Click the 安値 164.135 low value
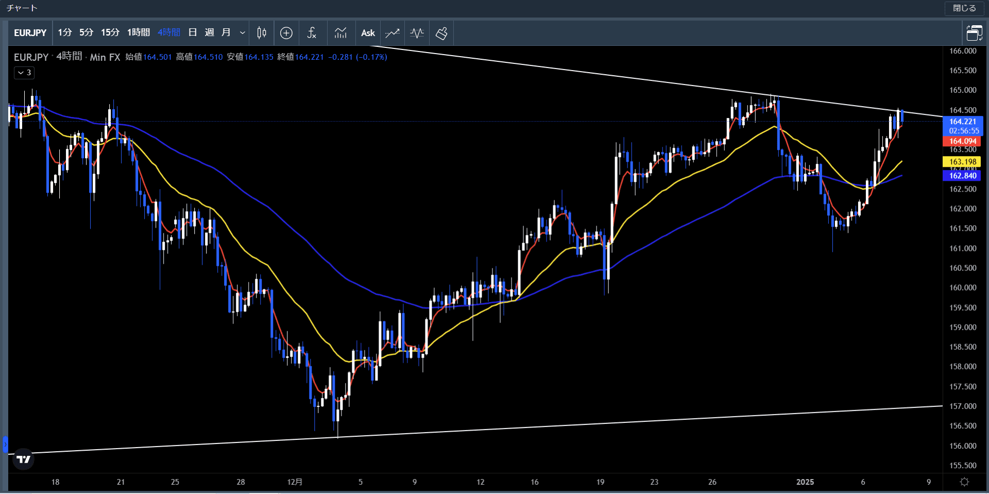 250,57
